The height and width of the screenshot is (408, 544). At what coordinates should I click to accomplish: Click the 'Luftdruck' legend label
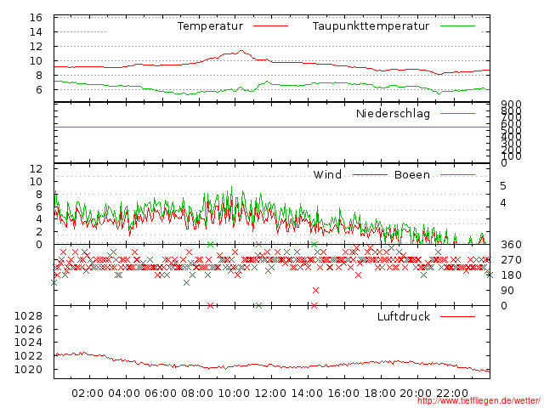(404, 316)
